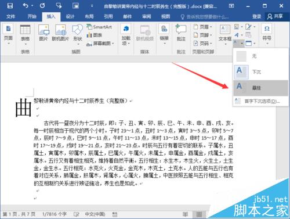
Task: Click the large drop cap 曲 frame
Action: [23, 107]
